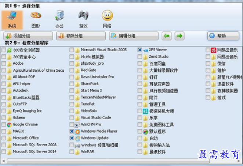This screenshot has width=243, height=166.
Task: Select the 大黄蜂录屏软件 entry
Action: pos(163,71)
